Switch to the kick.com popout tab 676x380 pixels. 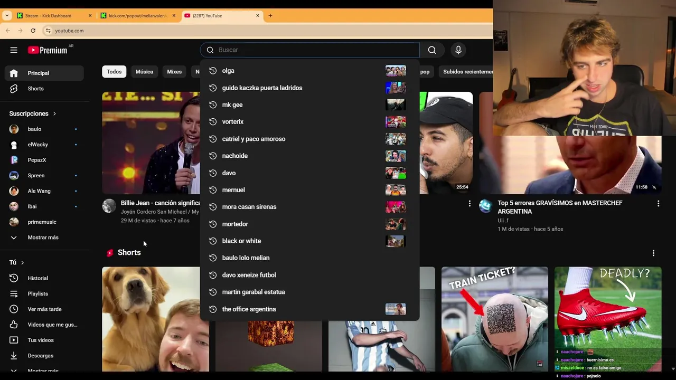[x=138, y=16]
